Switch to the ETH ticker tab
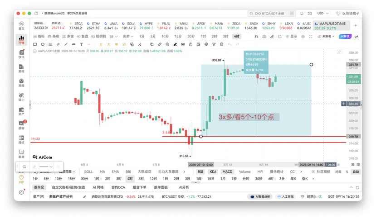 pos(93,26)
